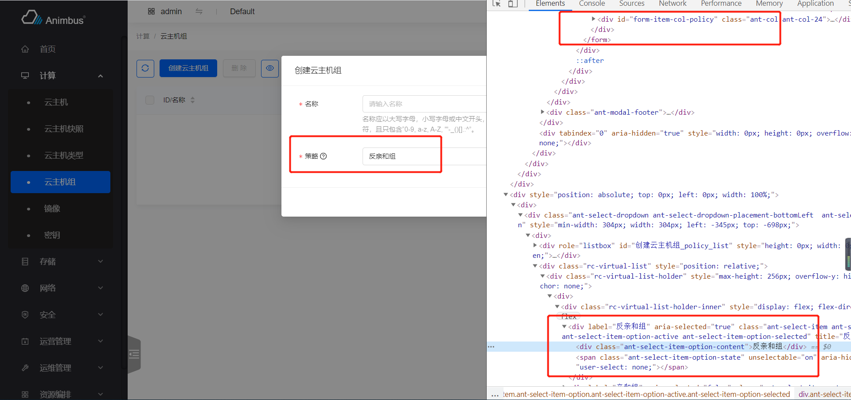Click the refresh icon button
This screenshot has width=851, height=400.
point(145,68)
